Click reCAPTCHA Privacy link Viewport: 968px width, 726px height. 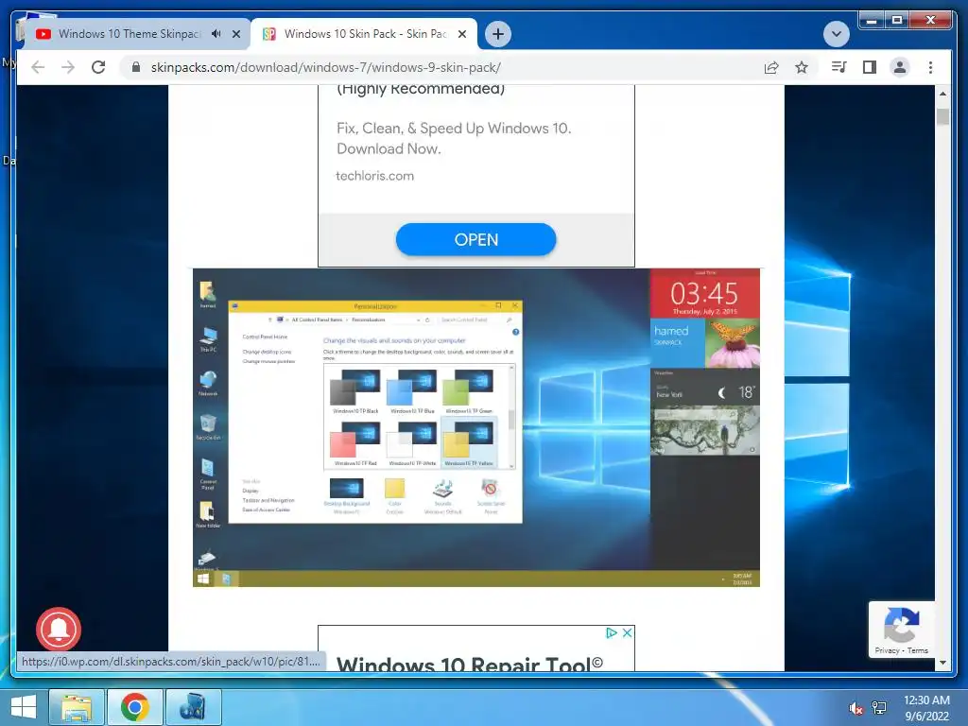tap(887, 650)
